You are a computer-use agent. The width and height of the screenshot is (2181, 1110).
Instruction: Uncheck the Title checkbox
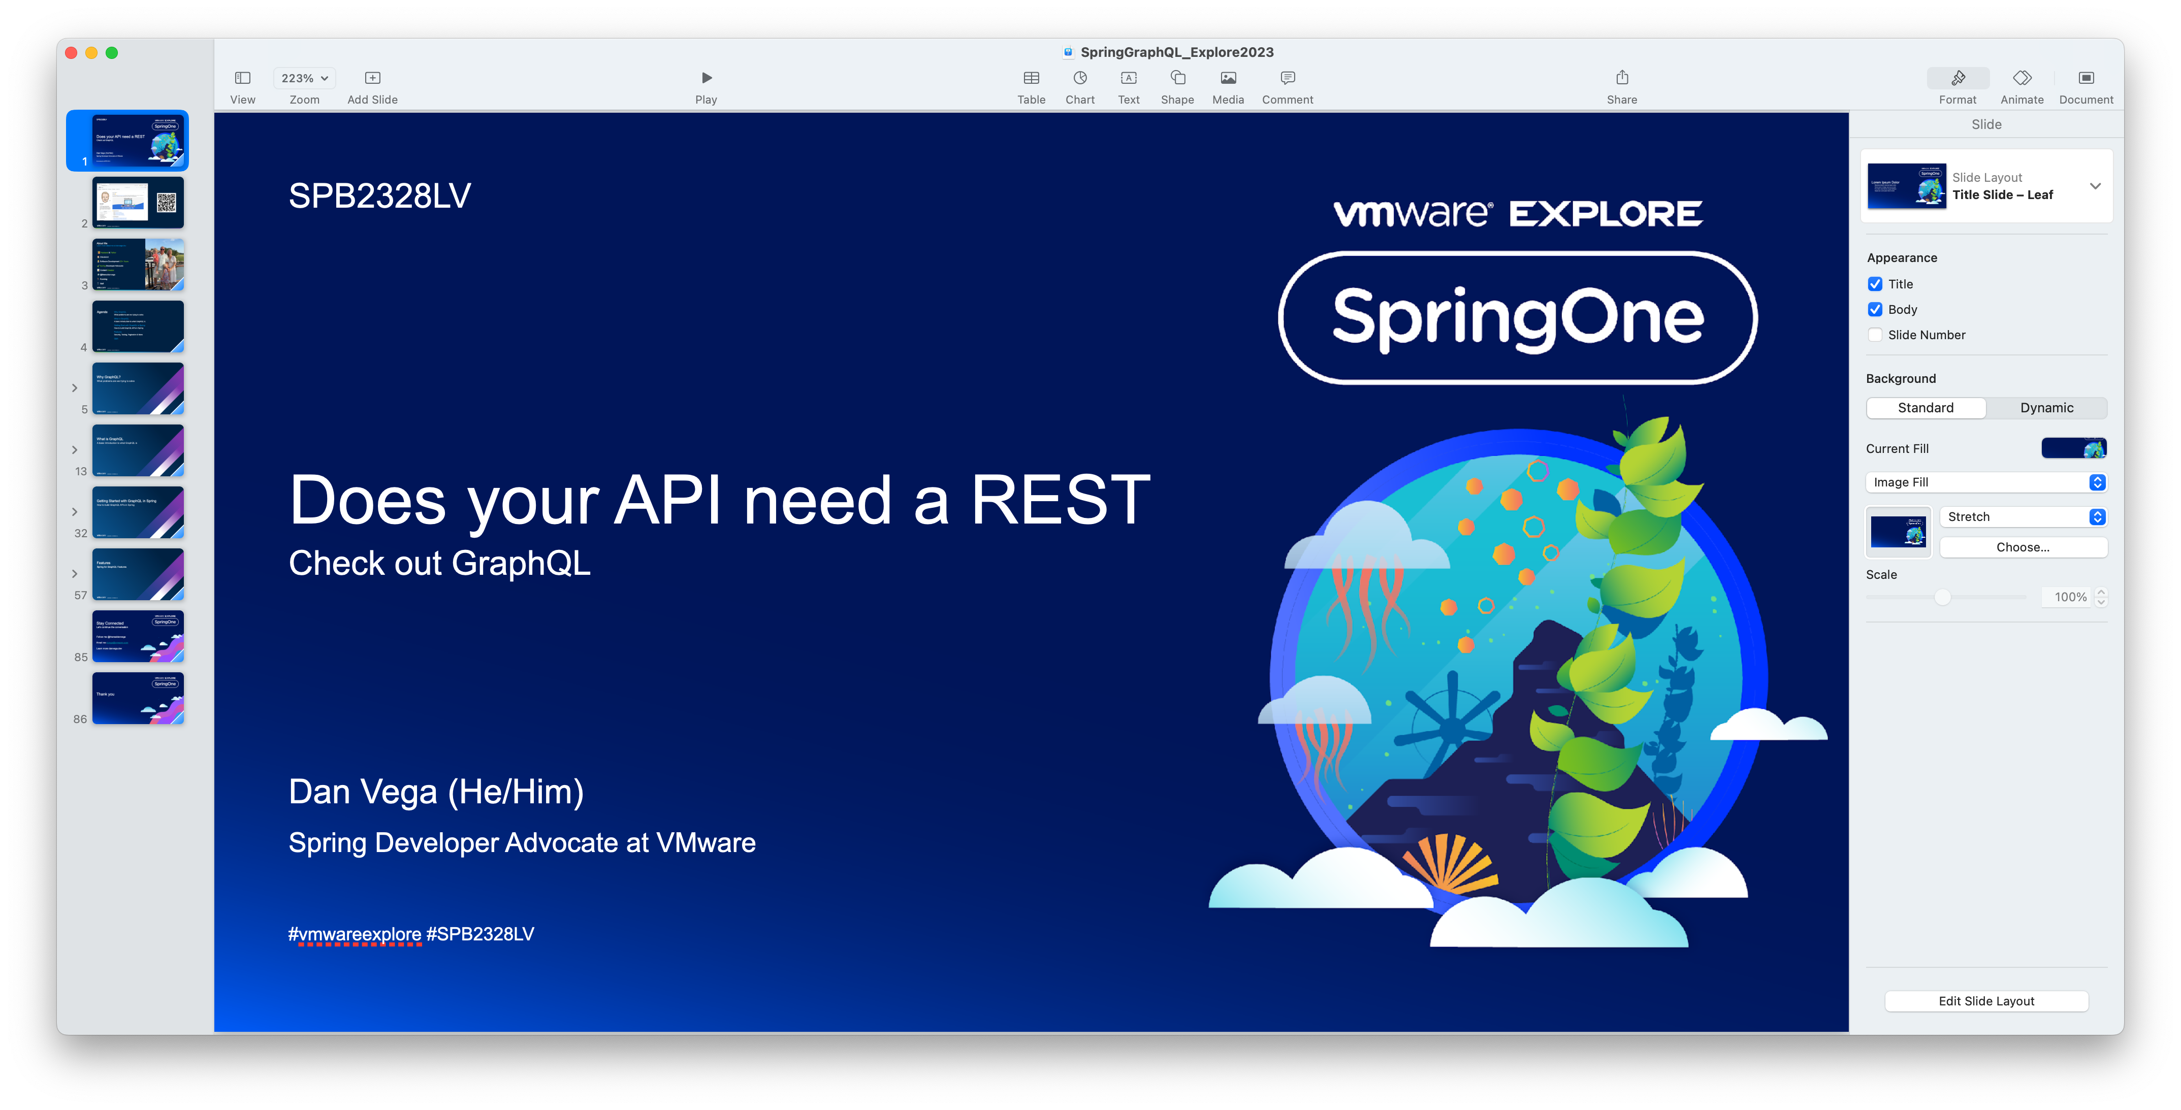click(1875, 284)
